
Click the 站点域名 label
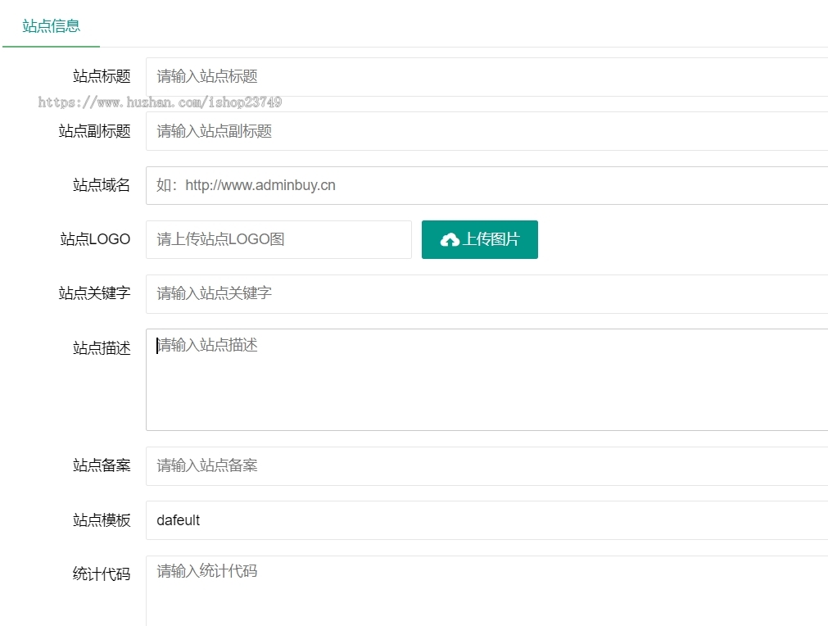point(102,185)
